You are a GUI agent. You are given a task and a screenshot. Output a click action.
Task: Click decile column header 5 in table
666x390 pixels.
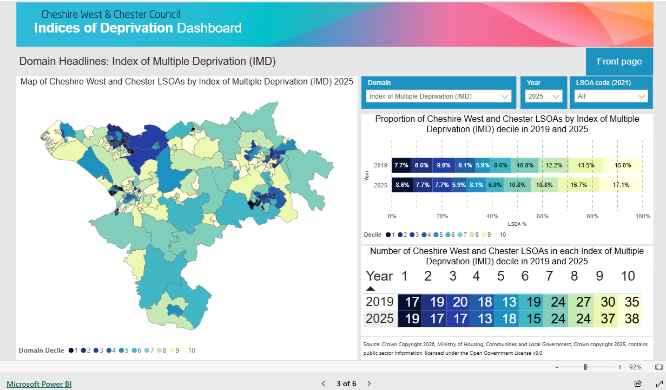(501, 276)
